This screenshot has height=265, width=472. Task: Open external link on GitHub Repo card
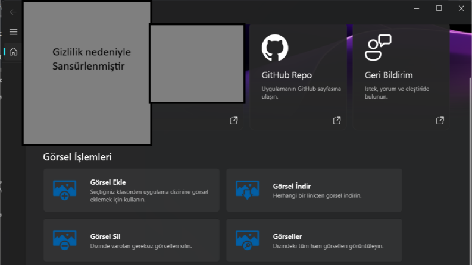[x=336, y=121]
